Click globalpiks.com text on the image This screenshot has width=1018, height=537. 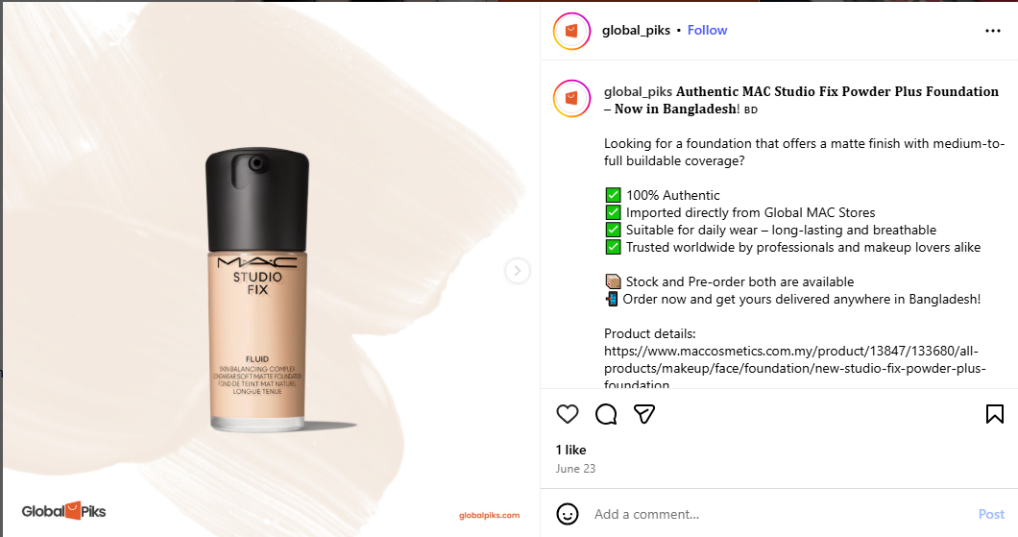(x=489, y=516)
